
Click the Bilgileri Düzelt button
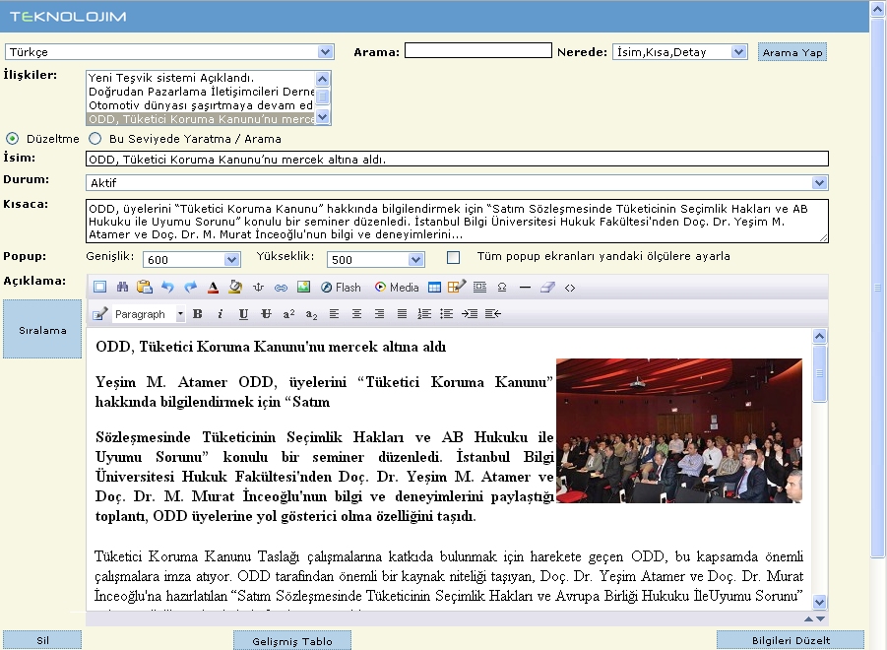(x=791, y=640)
